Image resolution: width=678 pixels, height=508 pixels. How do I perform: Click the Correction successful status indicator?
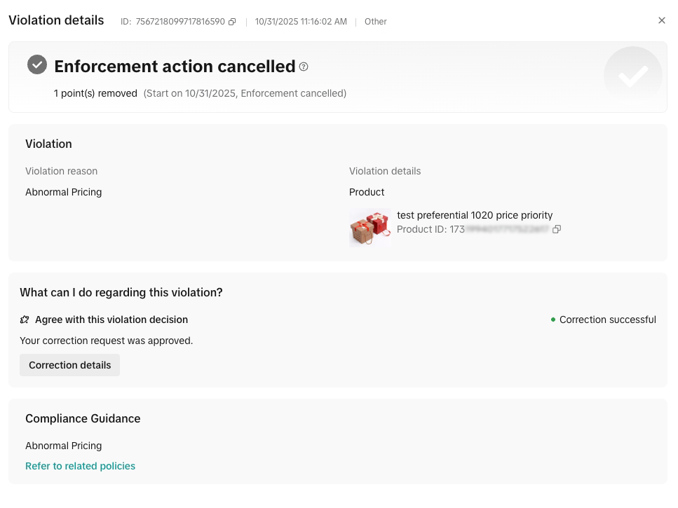tap(603, 320)
